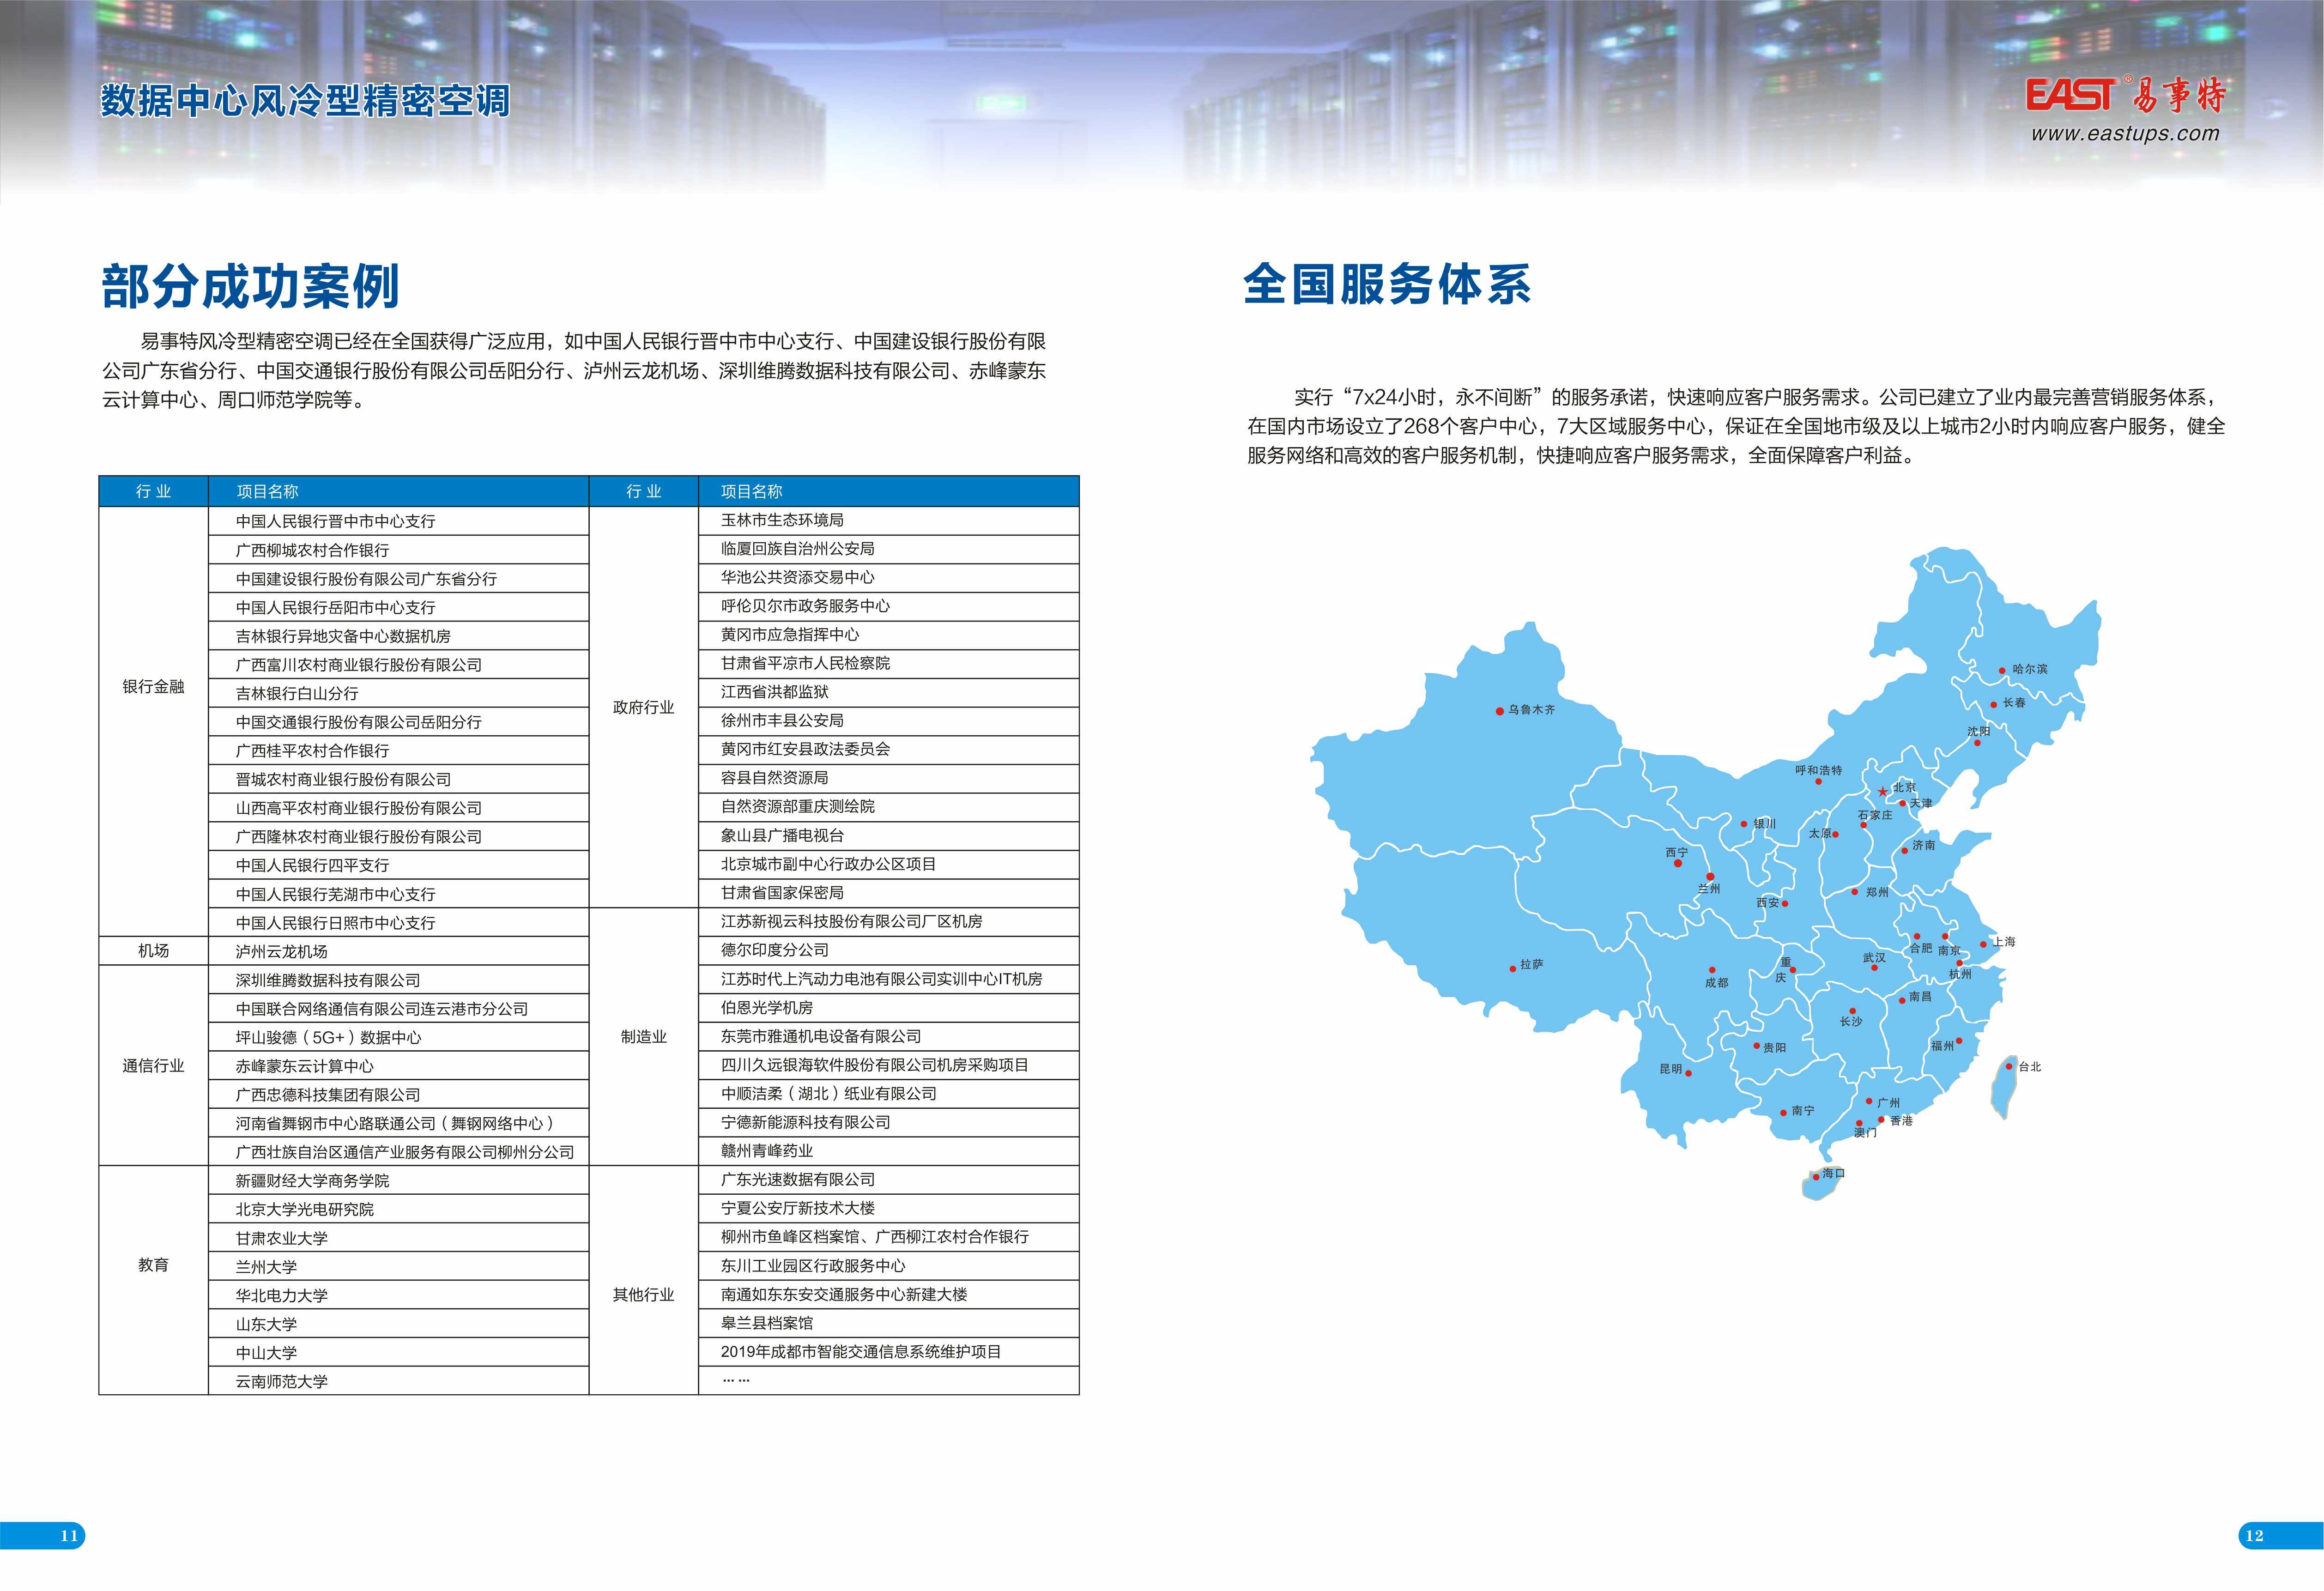Select table row 赣州青峰药业
This screenshot has height=1591, width=2324.
point(888,1151)
